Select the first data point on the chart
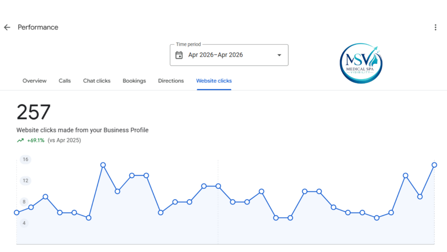447x252 pixels. tap(17, 213)
